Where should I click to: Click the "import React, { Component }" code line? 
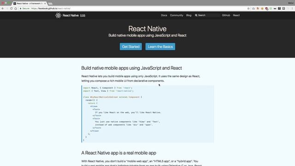click(x=107, y=88)
